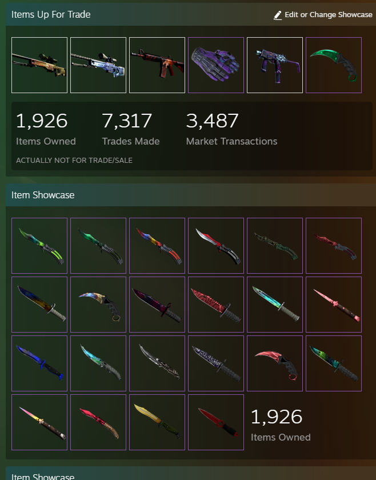This screenshot has height=480, width=376.
Task: Click the 1,926 Items Owned trade stat
Action: (x=46, y=129)
